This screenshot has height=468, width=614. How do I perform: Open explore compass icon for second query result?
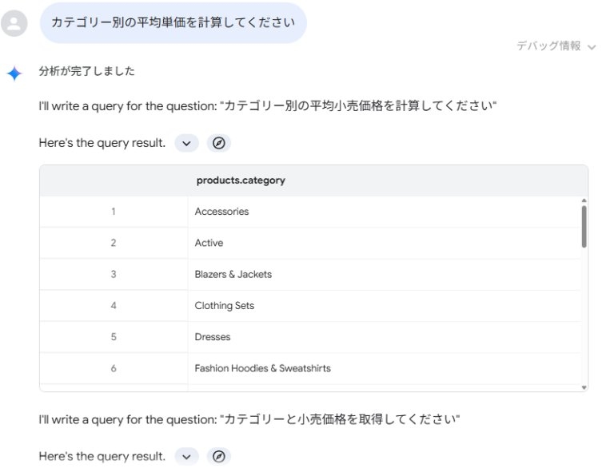[x=218, y=457]
